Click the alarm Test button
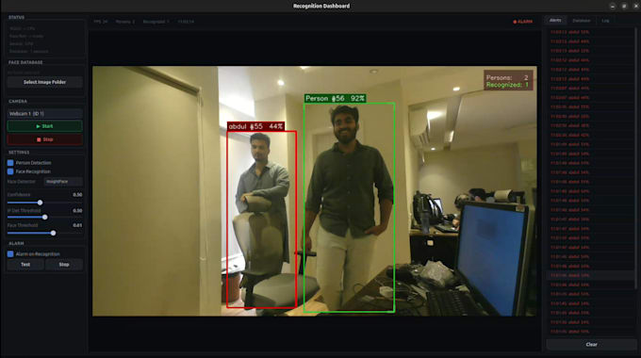This screenshot has width=641, height=358. tap(25, 265)
